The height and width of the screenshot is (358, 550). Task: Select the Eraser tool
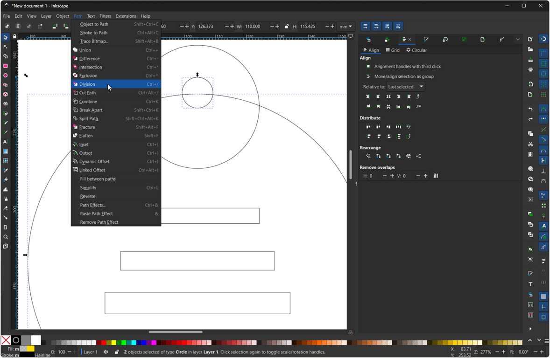tap(5, 208)
